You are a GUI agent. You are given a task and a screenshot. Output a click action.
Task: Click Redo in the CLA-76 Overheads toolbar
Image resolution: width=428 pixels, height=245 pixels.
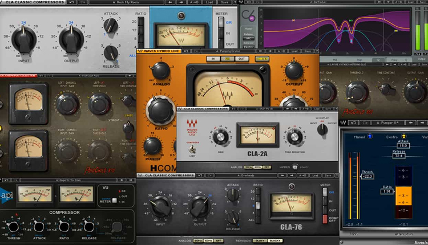click(x=210, y=175)
